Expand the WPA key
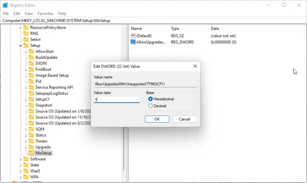Viewport: 307px width, 183px height. tap(20, 177)
